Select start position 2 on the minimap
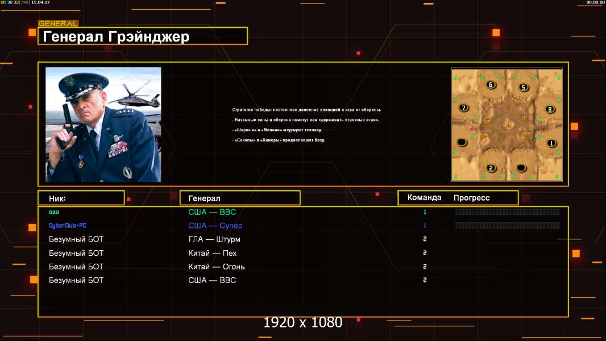The height and width of the screenshot is (341, 606). 491,168
